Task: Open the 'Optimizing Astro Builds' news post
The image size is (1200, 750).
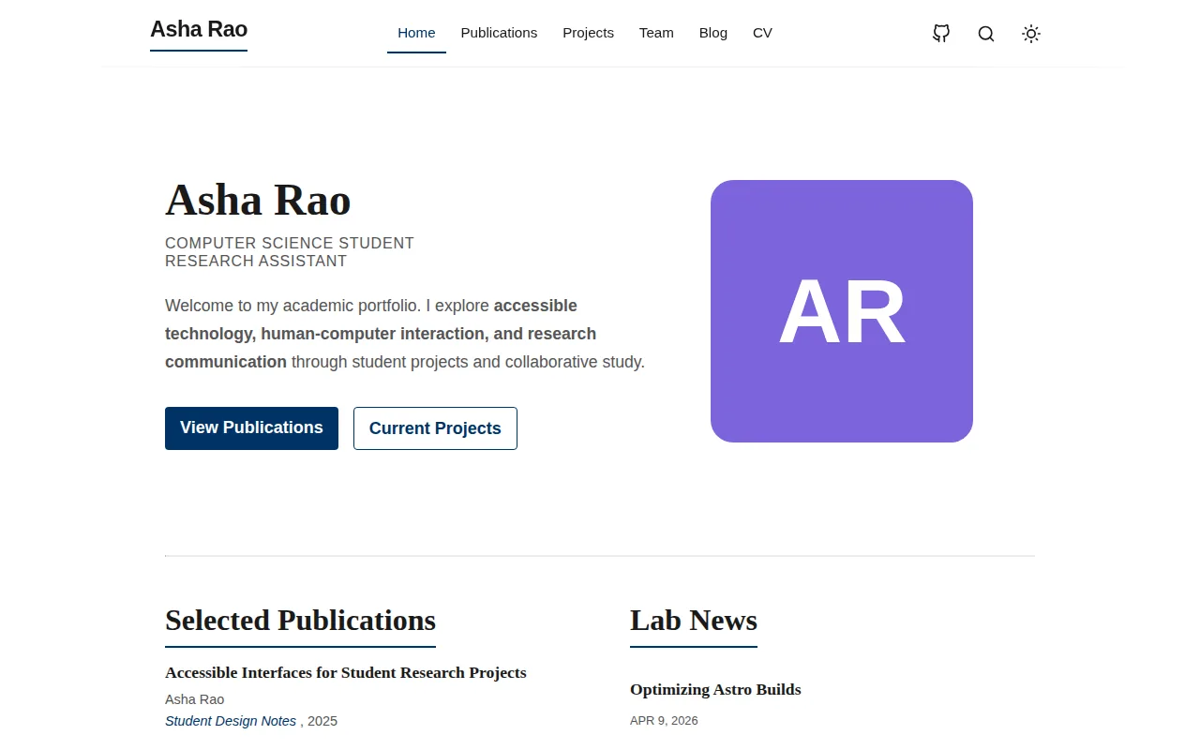Action: pyautogui.click(x=715, y=690)
